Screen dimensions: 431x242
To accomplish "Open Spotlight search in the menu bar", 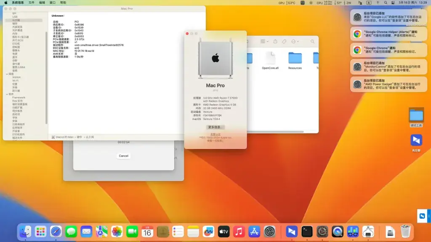I will (386, 3).
